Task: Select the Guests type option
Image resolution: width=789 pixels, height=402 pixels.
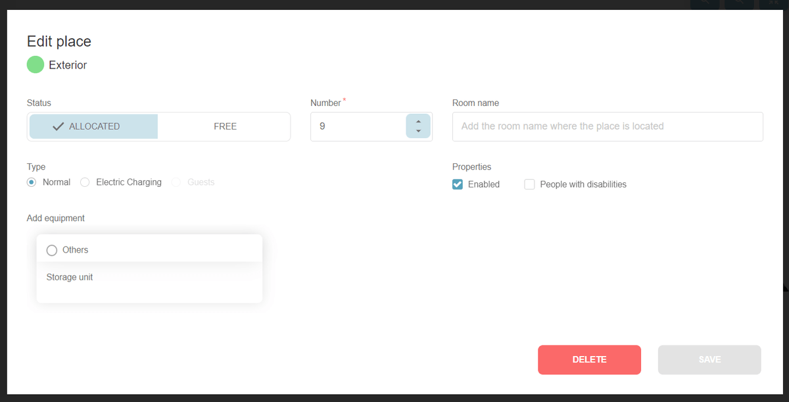Action: point(176,182)
